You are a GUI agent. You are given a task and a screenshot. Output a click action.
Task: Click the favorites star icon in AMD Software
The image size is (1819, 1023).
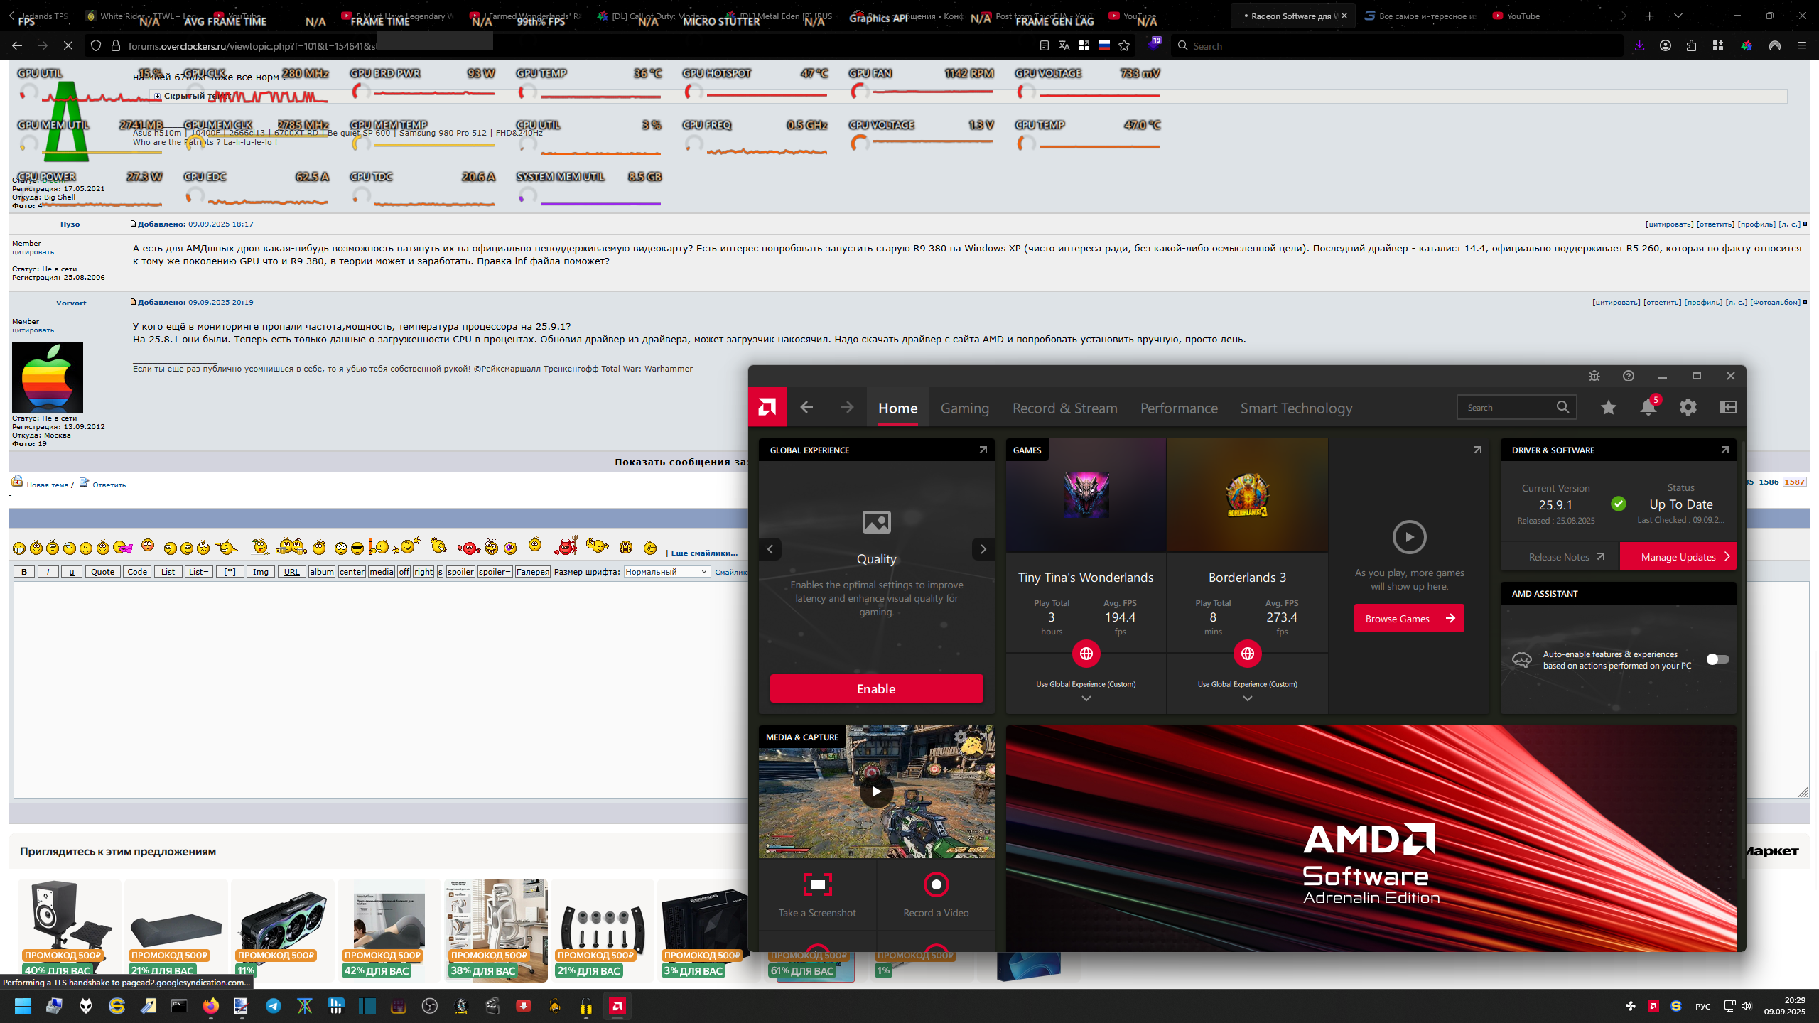[x=1609, y=407]
